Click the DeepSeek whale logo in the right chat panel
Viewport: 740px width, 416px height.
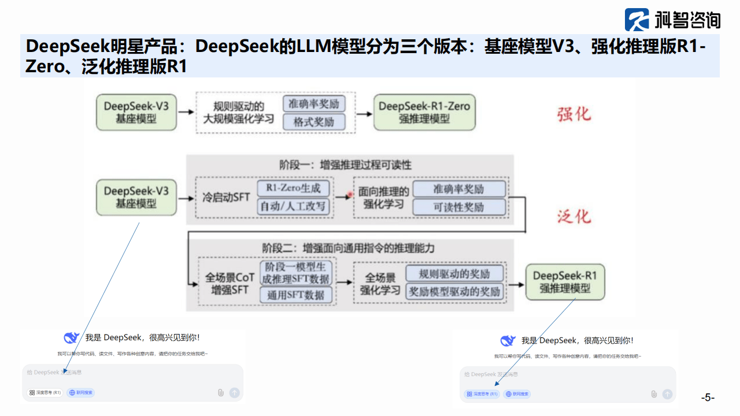[x=508, y=341]
